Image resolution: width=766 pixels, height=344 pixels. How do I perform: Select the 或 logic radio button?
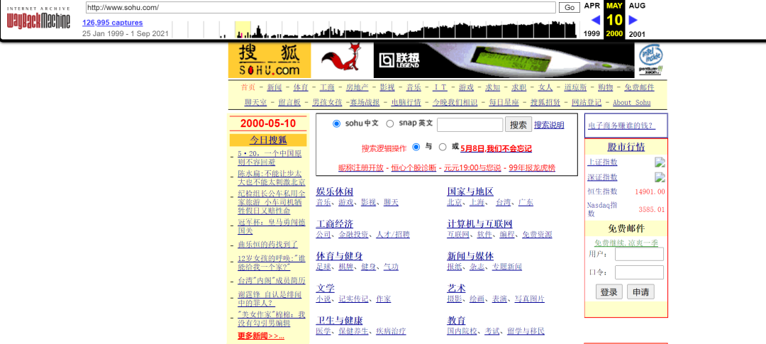(443, 147)
